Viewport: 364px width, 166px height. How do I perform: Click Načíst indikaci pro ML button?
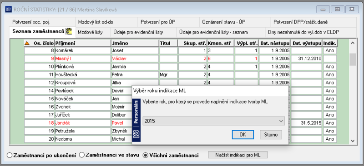click(x=238, y=155)
